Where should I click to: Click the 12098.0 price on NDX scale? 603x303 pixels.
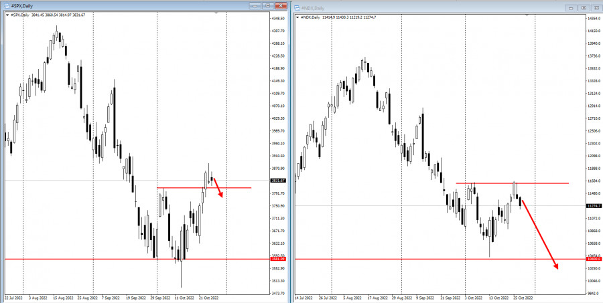[595, 156]
